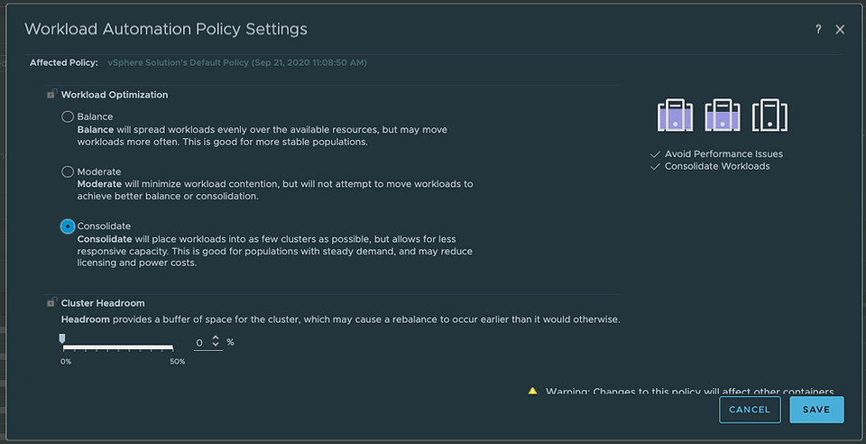Click the yellow warning triangle icon
866x444 pixels.
(532, 391)
